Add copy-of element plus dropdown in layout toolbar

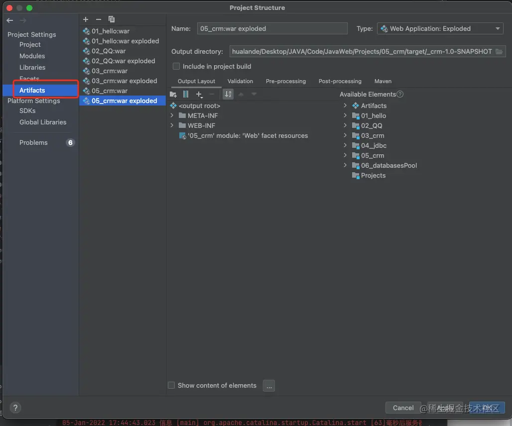pyautogui.click(x=199, y=95)
